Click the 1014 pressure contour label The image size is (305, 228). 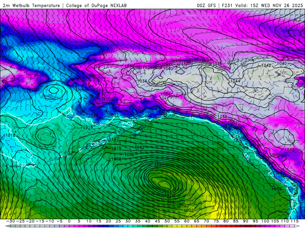tap(111, 139)
